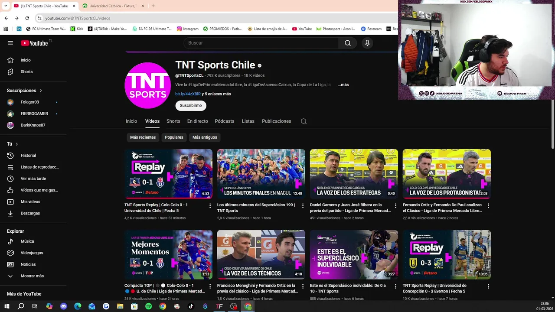The height and width of the screenshot is (312, 555).
Task: Click the search magnifier button
Action: tap(347, 43)
